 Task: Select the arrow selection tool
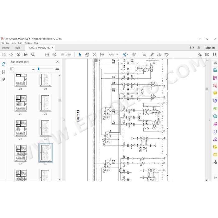click(80, 54)
